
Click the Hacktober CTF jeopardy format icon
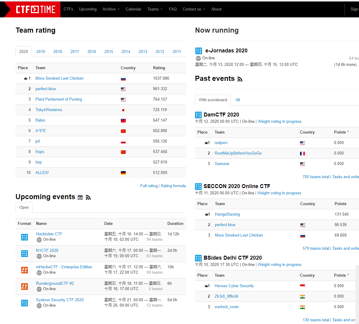[x=25, y=237]
